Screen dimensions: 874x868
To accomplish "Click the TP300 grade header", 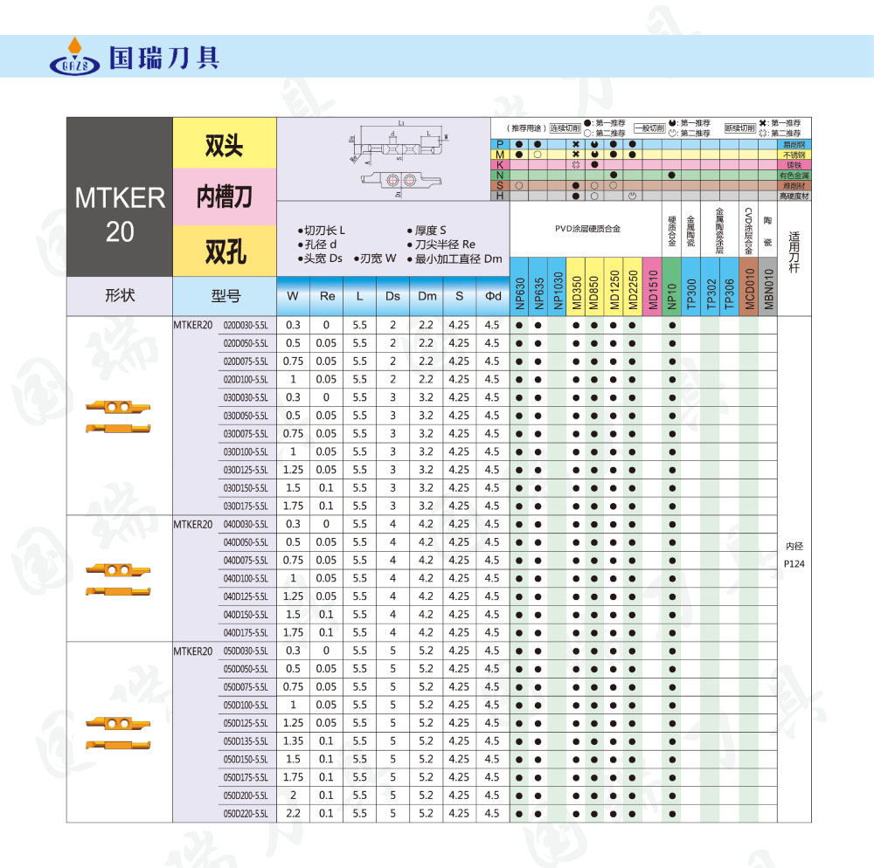I will click(691, 286).
